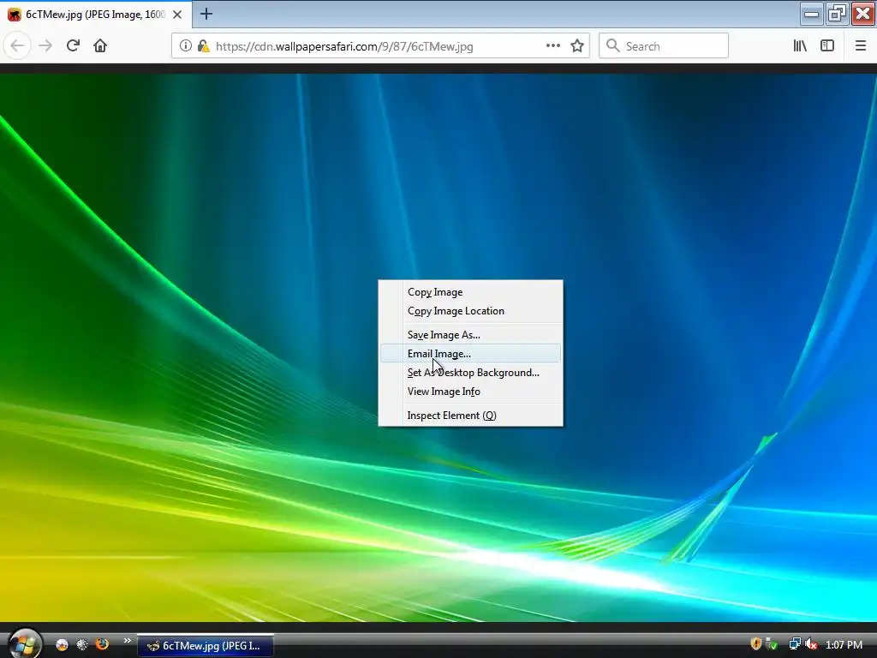This screenshot has width=877, height=658.
Task: Restore down the Firefox window
Action: point(837,14)
